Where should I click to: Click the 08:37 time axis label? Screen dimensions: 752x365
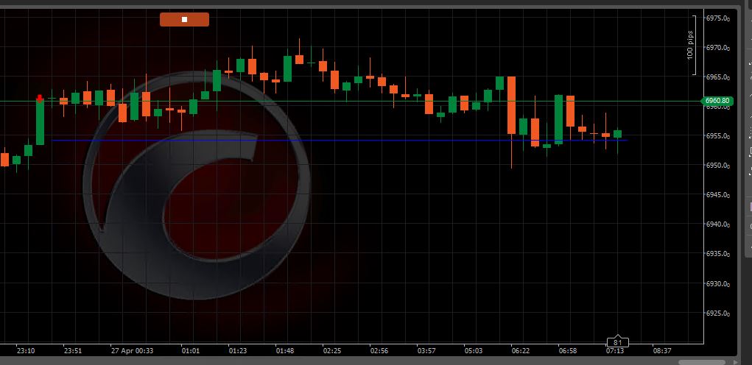662,351
